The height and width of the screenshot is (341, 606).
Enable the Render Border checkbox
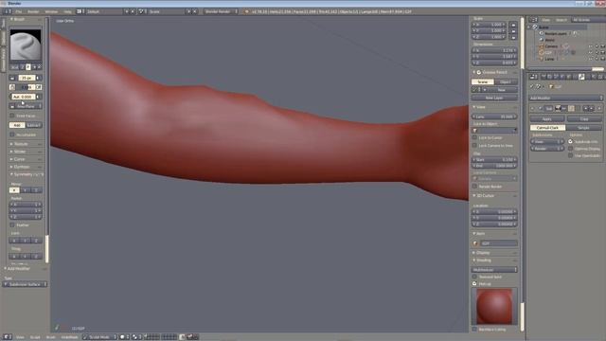coord(474,187)
